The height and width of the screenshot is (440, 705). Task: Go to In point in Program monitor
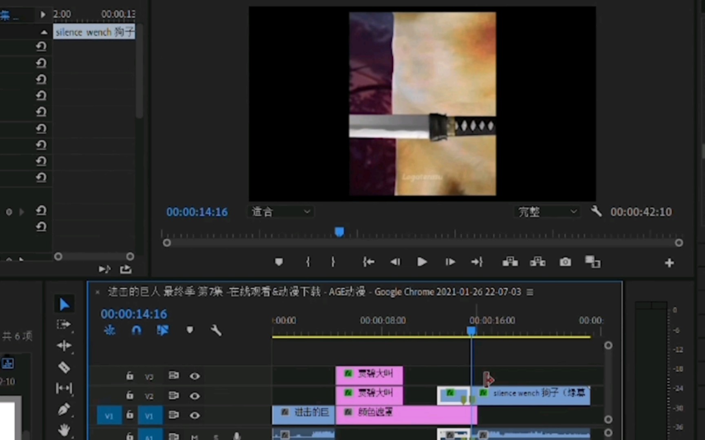[x=368, y=262]
